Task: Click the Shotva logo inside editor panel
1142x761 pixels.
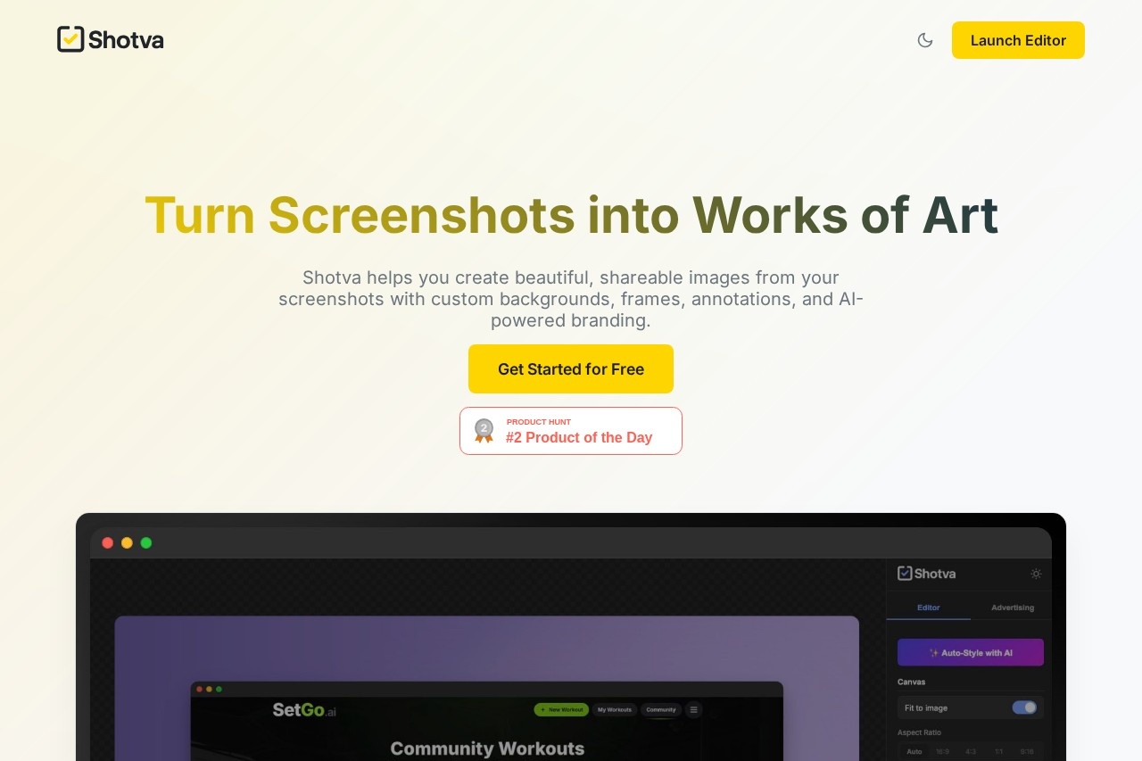Action: click(x=926, y=574)
